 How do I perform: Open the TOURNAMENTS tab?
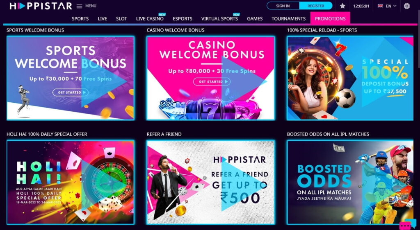[x=288, y=19]
